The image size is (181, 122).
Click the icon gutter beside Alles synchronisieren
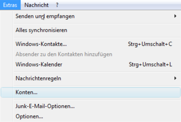pos(7,30)
